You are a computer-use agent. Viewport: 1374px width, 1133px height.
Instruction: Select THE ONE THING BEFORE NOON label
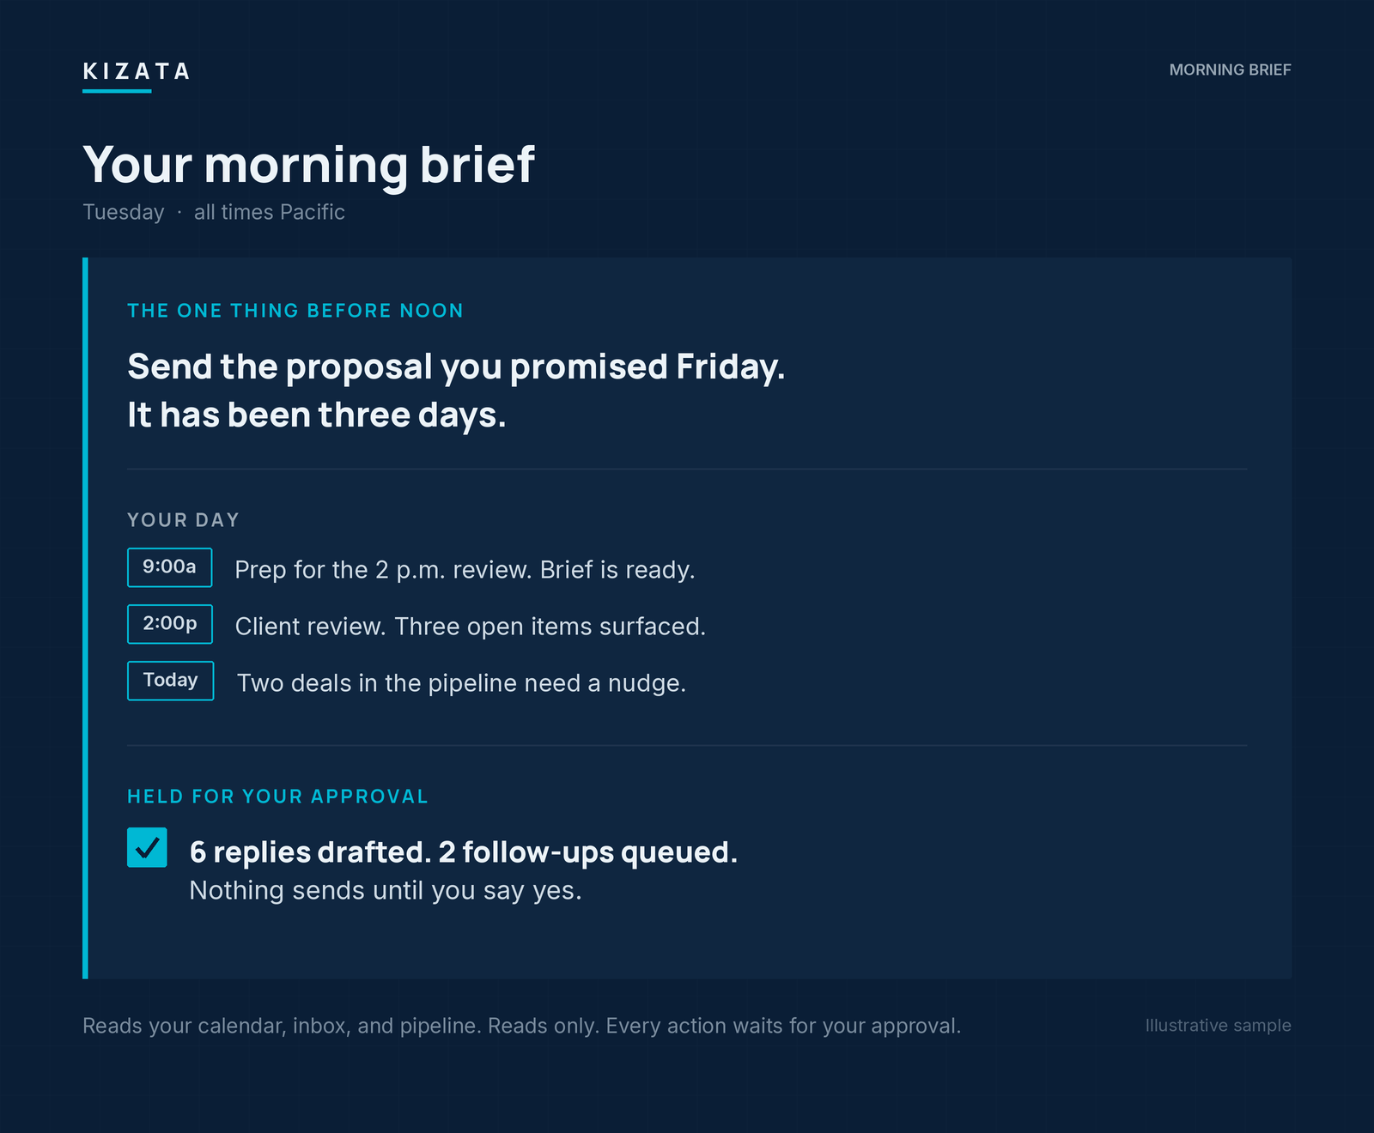tap(295, 311)
